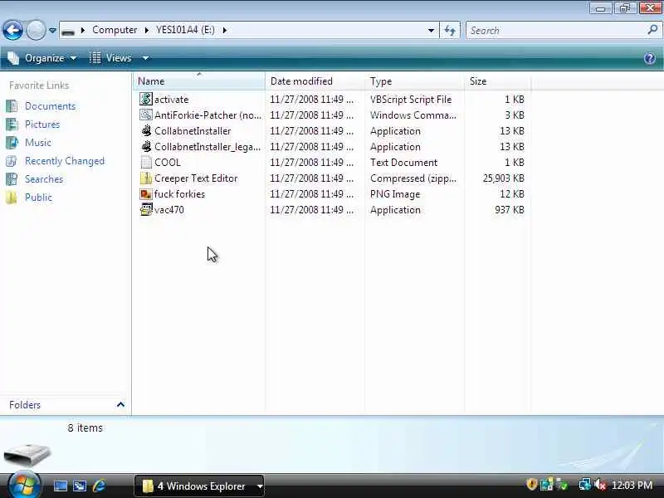Select the activate VBScript file icon
The height and width of the screenshot is (498, 664).
coord(146,99)
